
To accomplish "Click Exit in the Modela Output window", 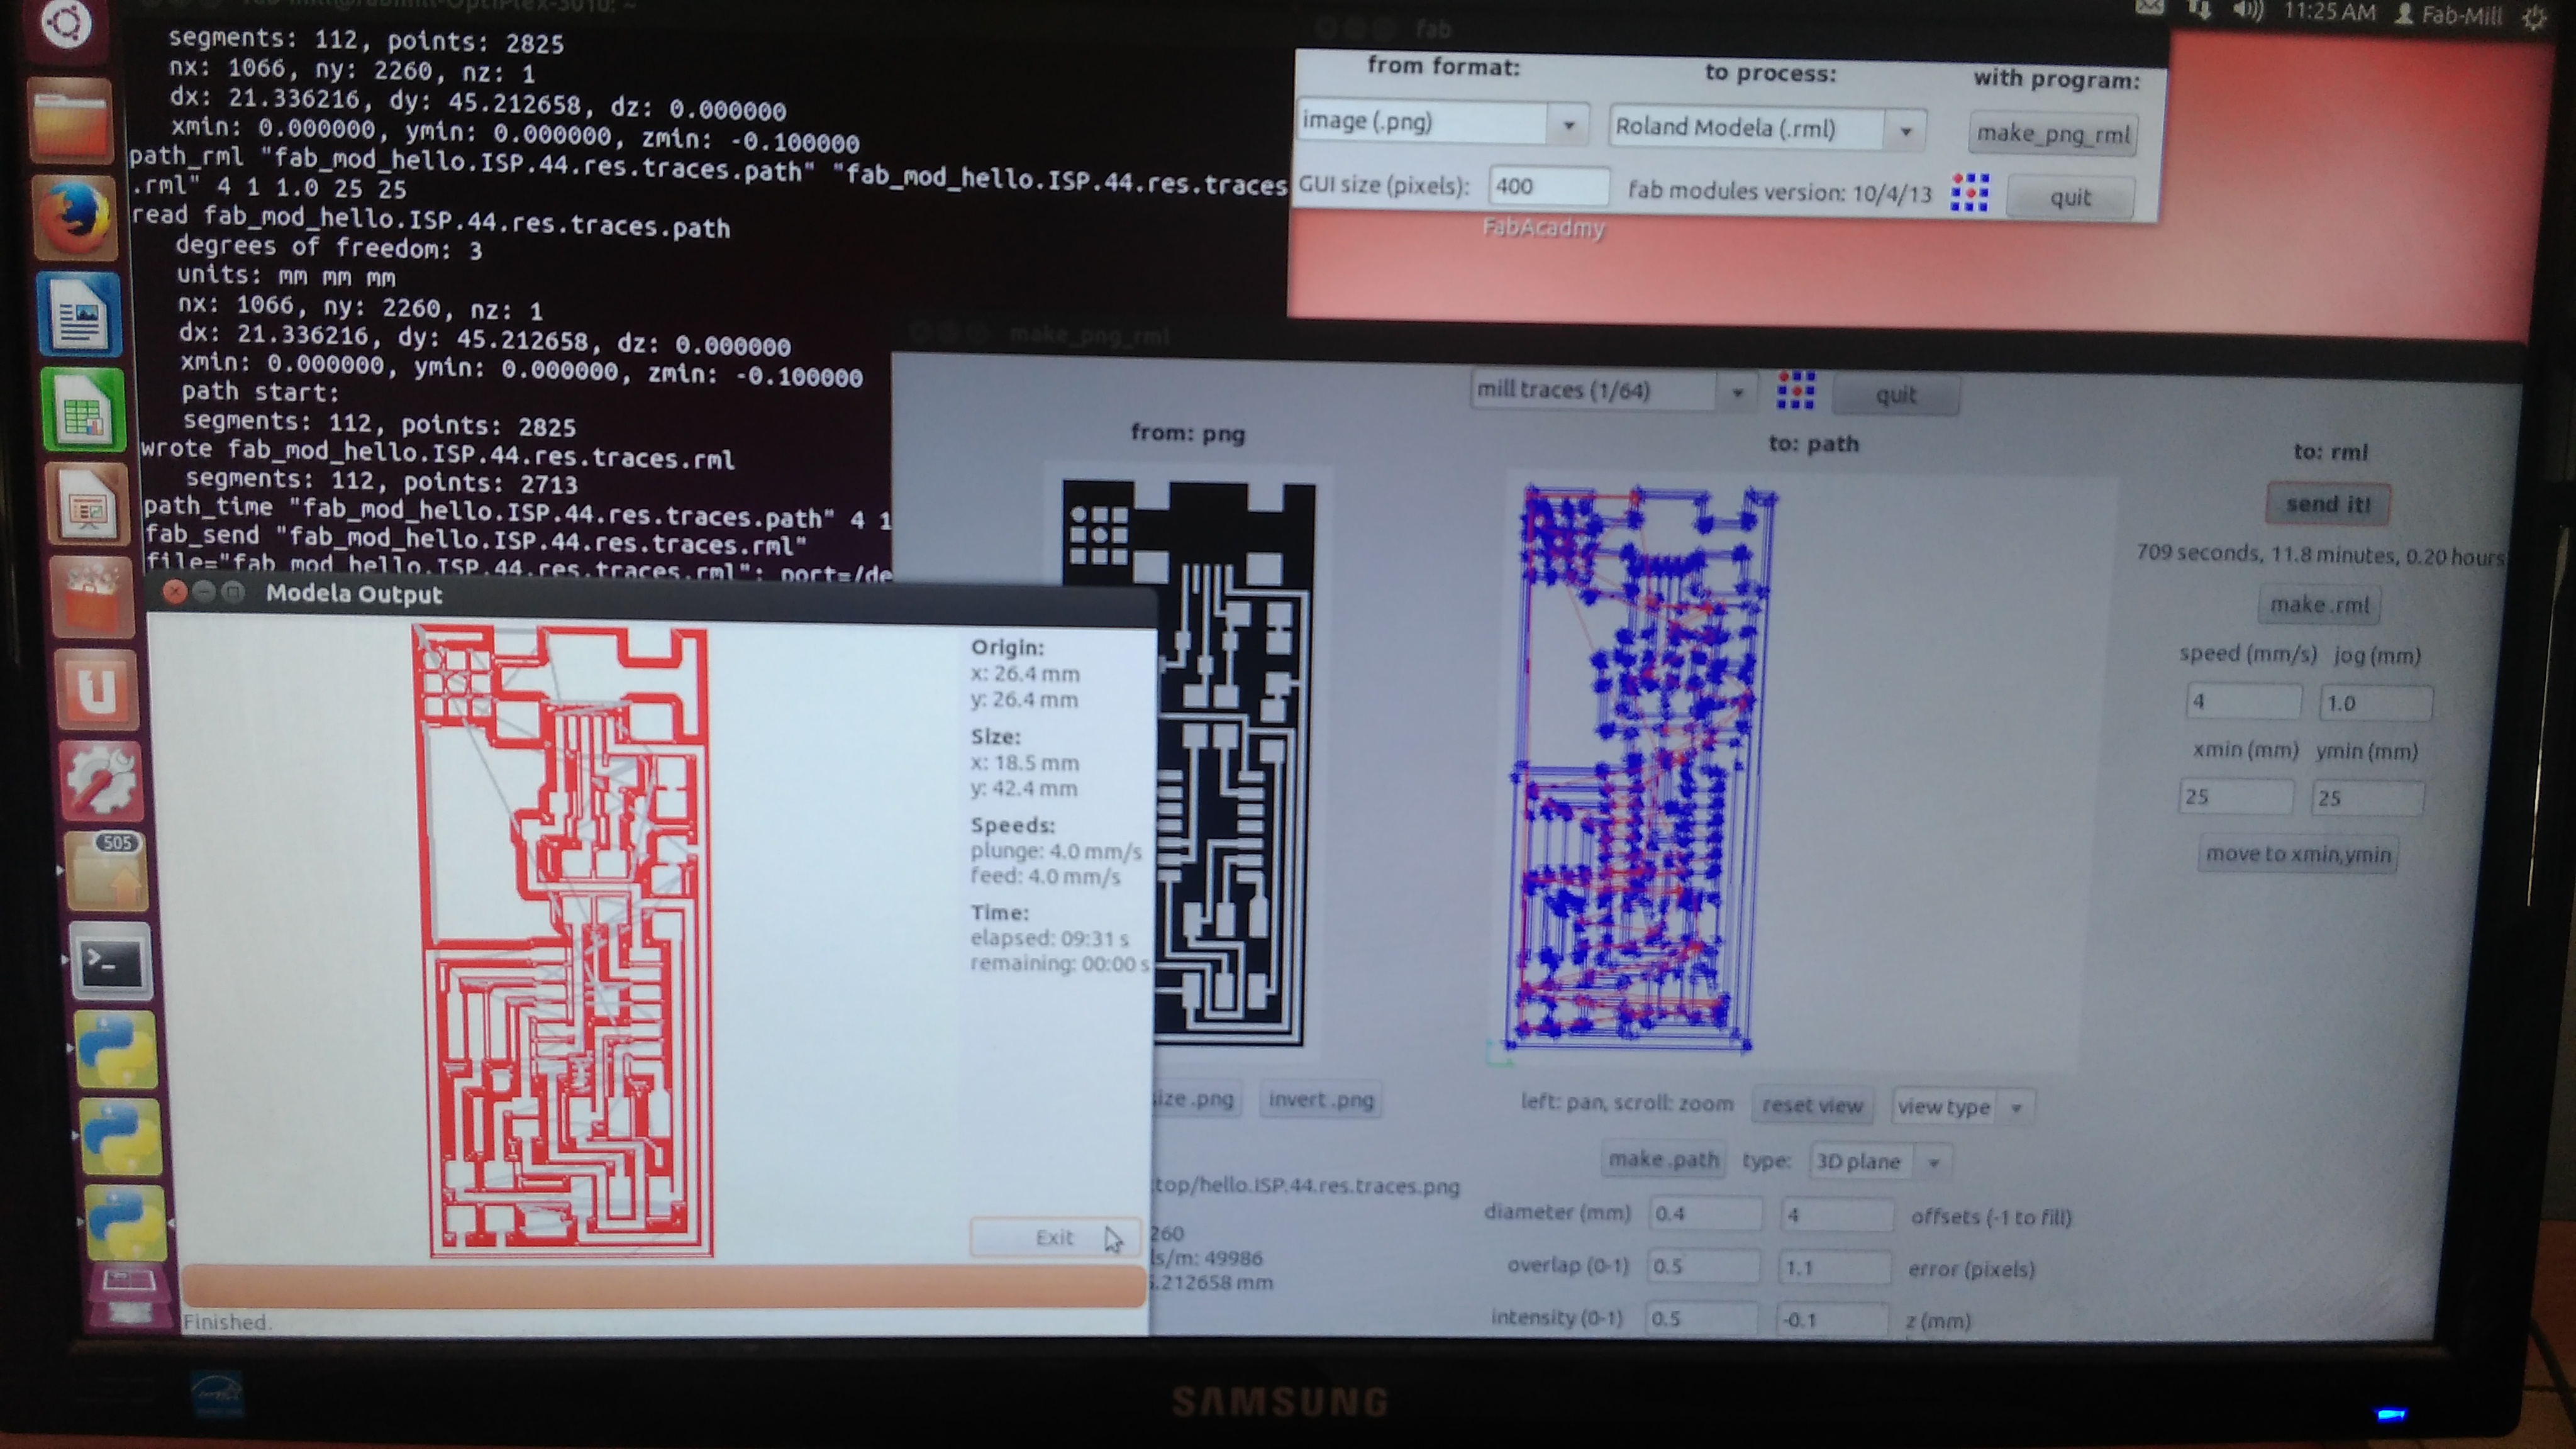I will [x=1054, y=1237].
